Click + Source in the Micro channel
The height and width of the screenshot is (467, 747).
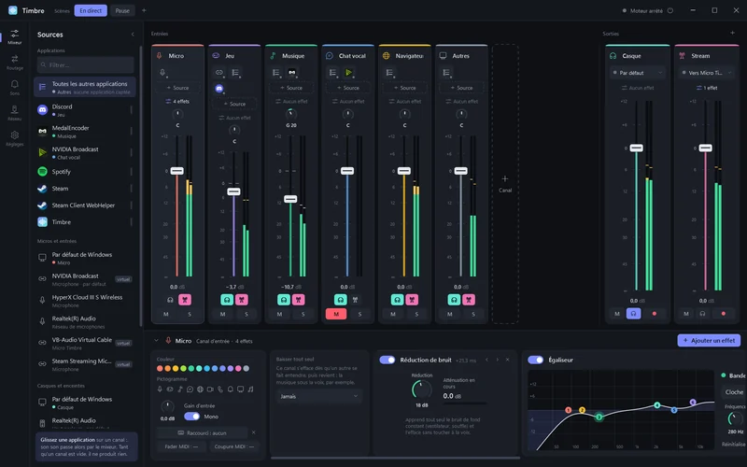coord(177,88)
